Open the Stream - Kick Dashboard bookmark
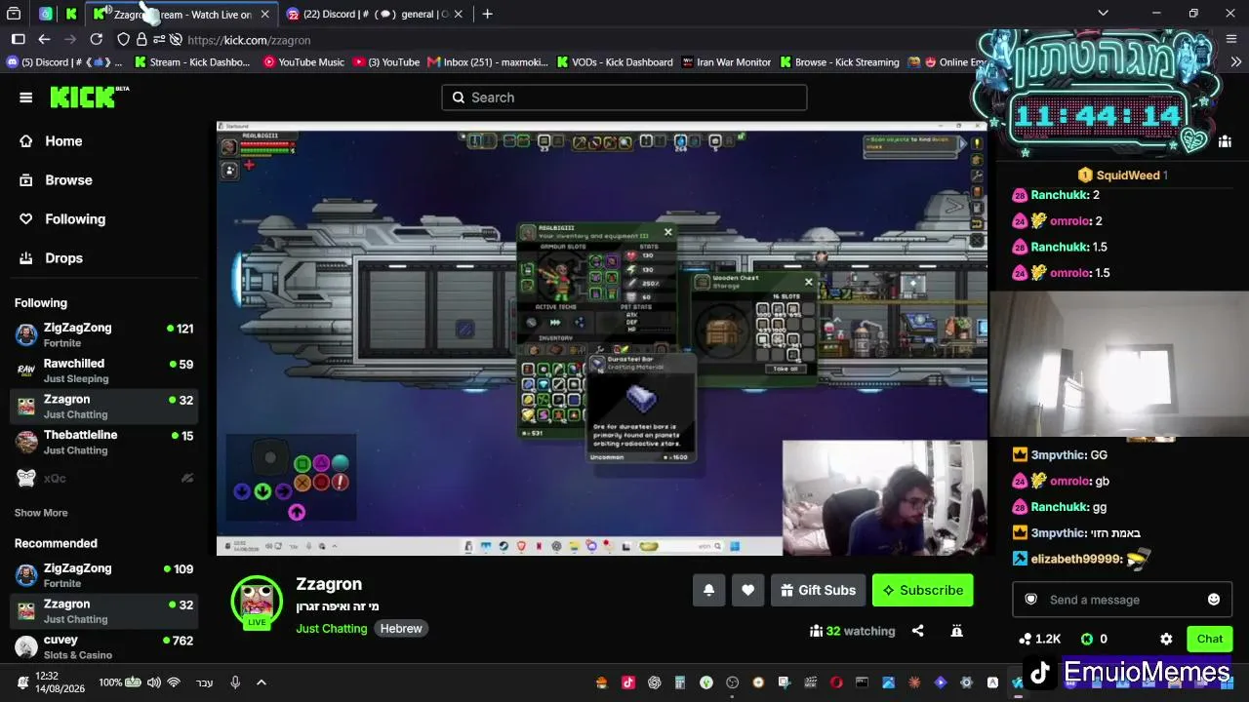This screenshot has height=702, width=1249. pyautogui.click(x=192, y=62)
